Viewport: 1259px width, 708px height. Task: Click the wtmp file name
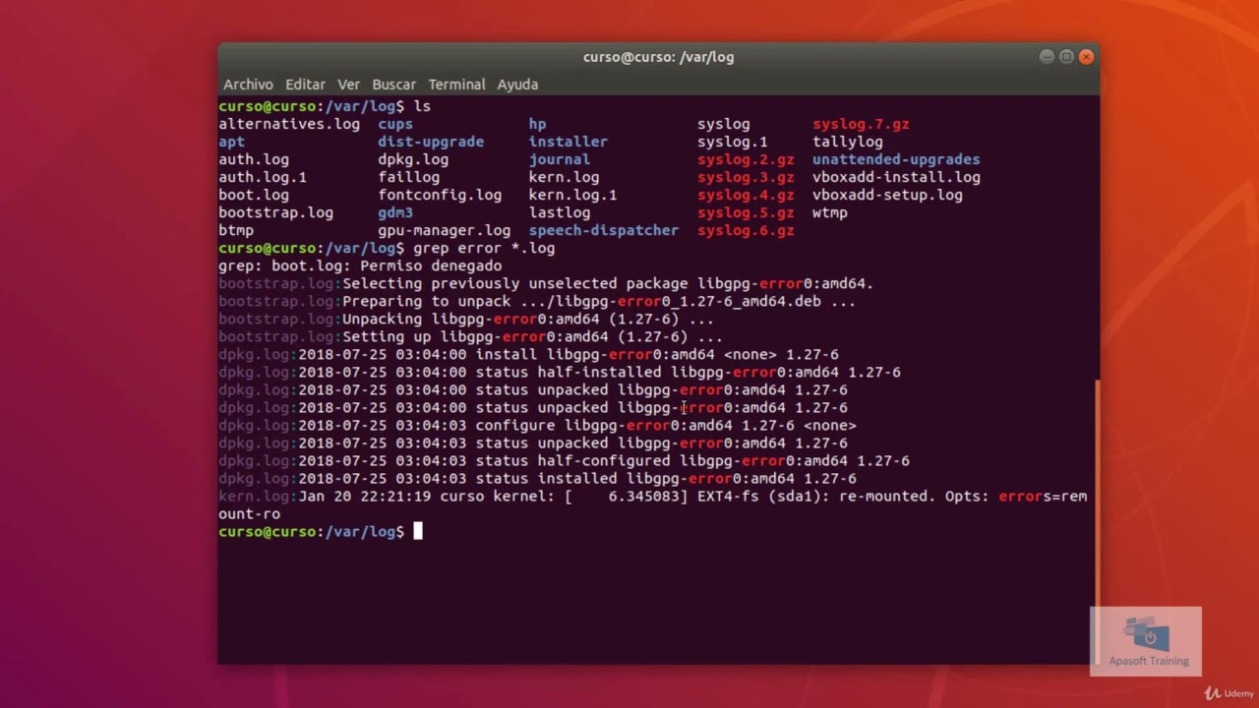click(830, 212)
